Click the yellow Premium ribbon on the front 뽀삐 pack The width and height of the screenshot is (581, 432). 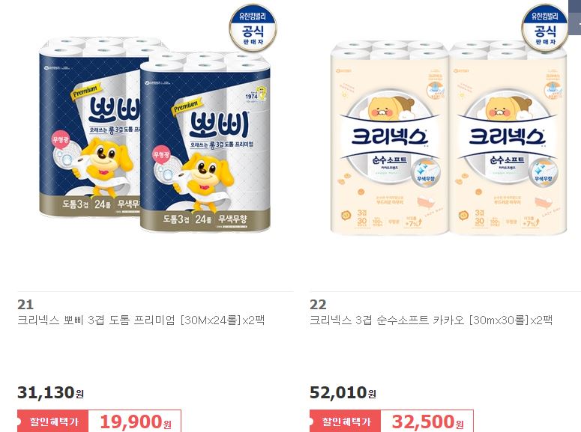click(187, 106)
